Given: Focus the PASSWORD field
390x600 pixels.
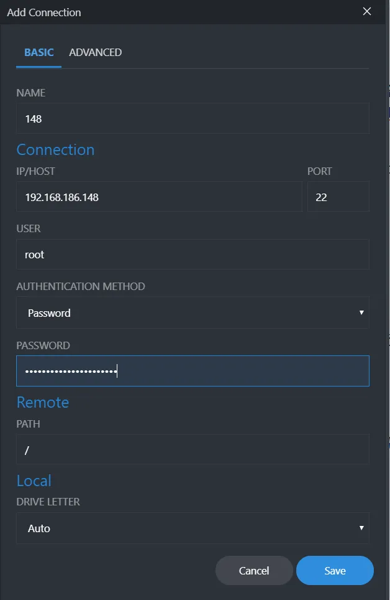Looking at the screenshot, I should coord(193,372).
